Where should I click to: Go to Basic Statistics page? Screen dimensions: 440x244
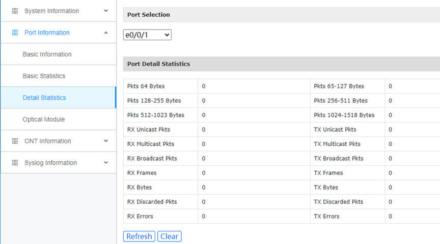(44, 76)
